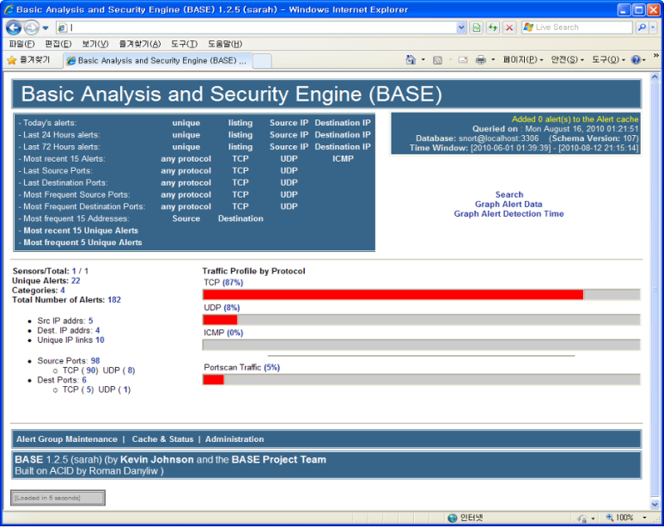664x527 pixels.
Task: Click the 100% zoom level button
Action: tap(619, 518)
